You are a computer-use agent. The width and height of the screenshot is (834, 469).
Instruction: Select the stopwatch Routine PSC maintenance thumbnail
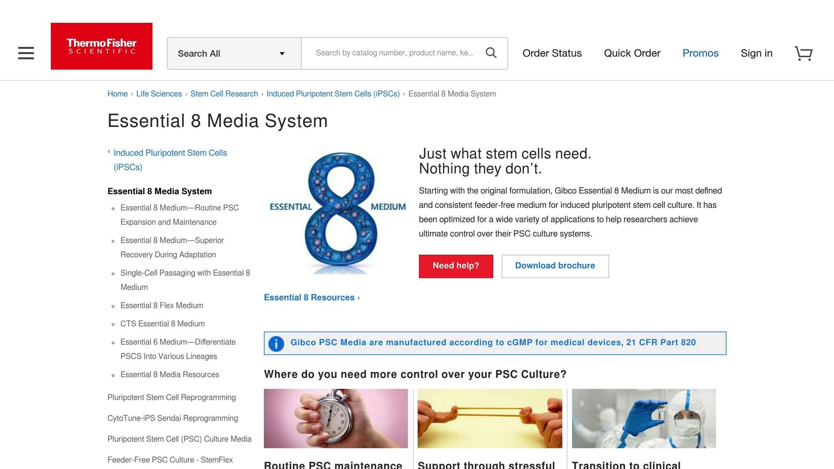coord(336,418)
